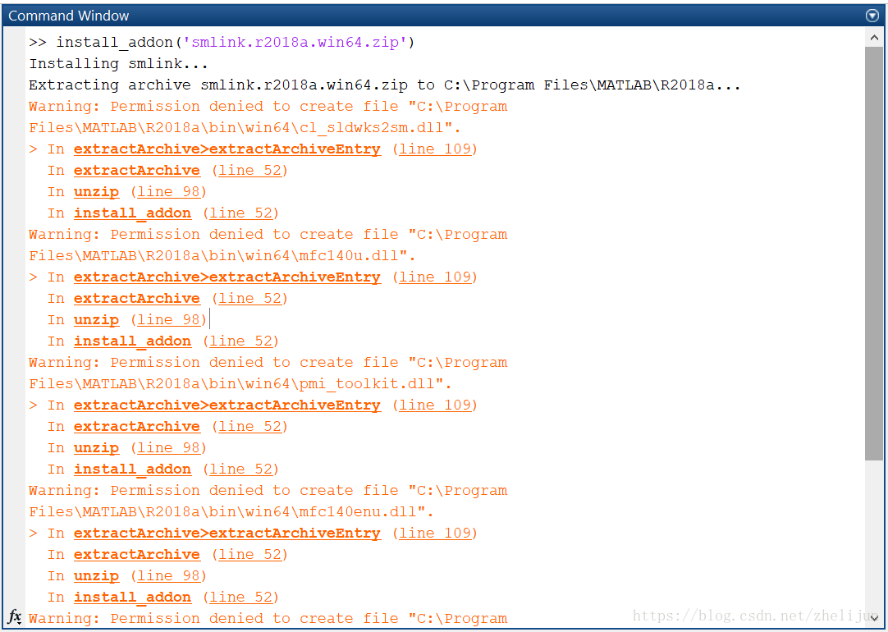Viewport: 888px width, 632px height.
Task: Click unzip link under pmi_toolkit.dll warning
Action: pyautogui.click(x=96, y=448)
